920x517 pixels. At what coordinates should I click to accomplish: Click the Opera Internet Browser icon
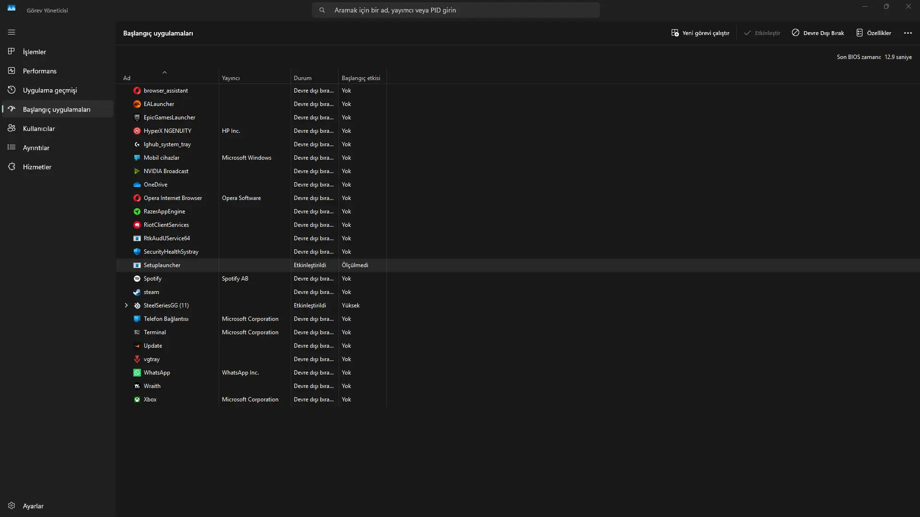pos(137,198)
